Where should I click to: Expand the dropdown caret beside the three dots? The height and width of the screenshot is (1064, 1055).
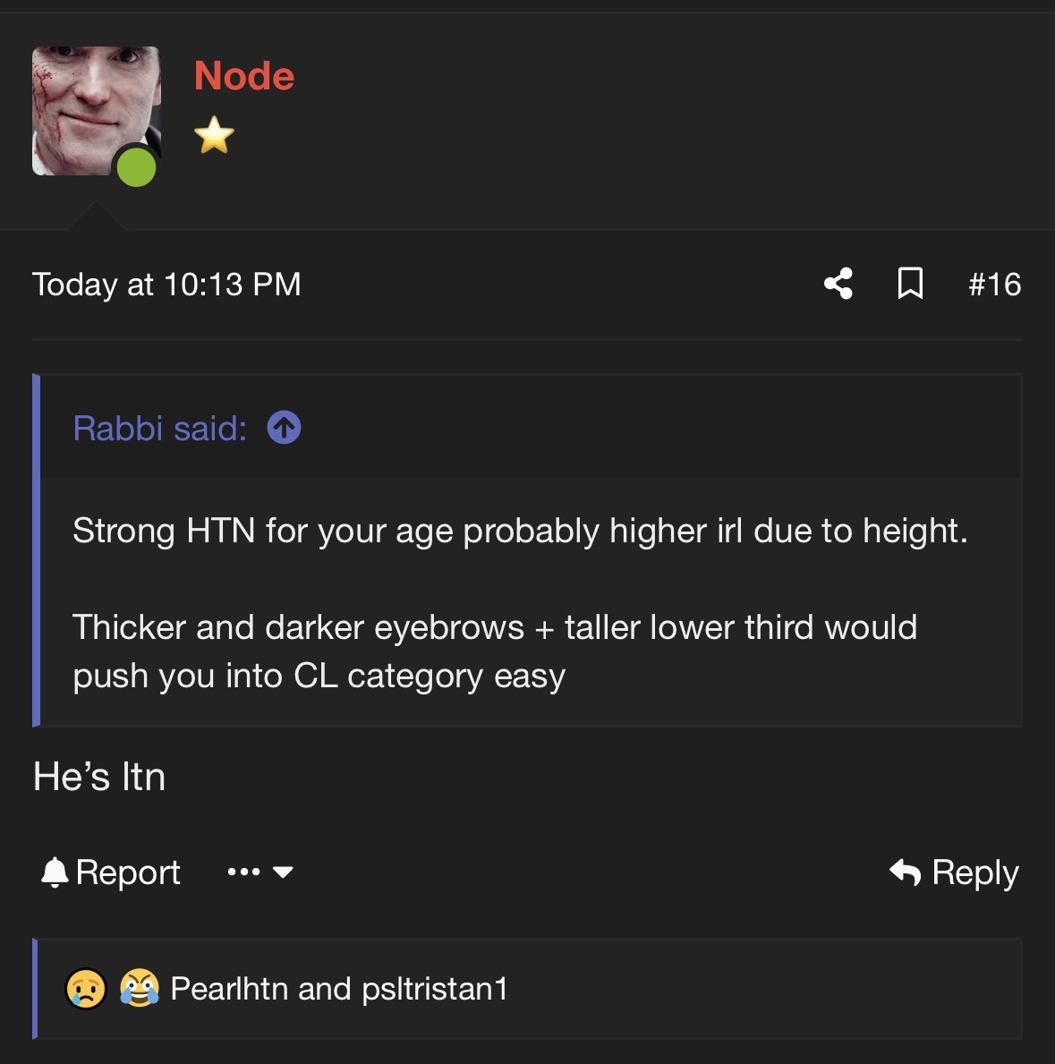pyautogui.click(x=283, y=872)
